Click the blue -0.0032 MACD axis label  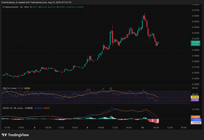click(195, 120)
